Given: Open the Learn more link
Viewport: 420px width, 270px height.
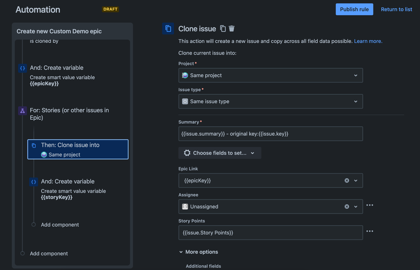Looking at the screenshot, I should pos(368,41).
